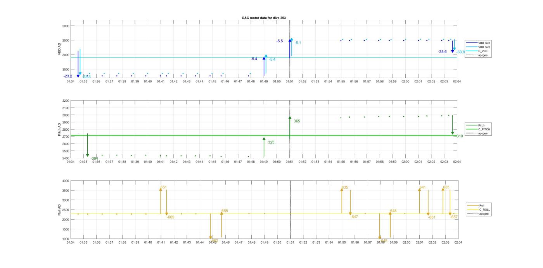The height and width of the screenshot is (268, 543).
Task: Click the "01:41" tick under Roll plot
Action: point(161,242)
